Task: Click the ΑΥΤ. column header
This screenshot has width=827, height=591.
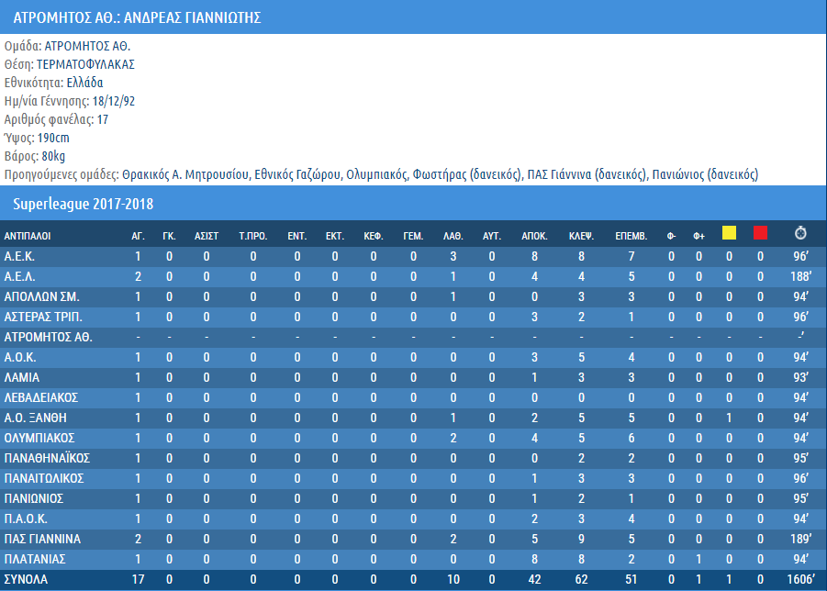Action: click(x=492, y=236)
